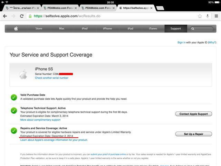Click the 20:35 clock in status bar

(110, 2)
